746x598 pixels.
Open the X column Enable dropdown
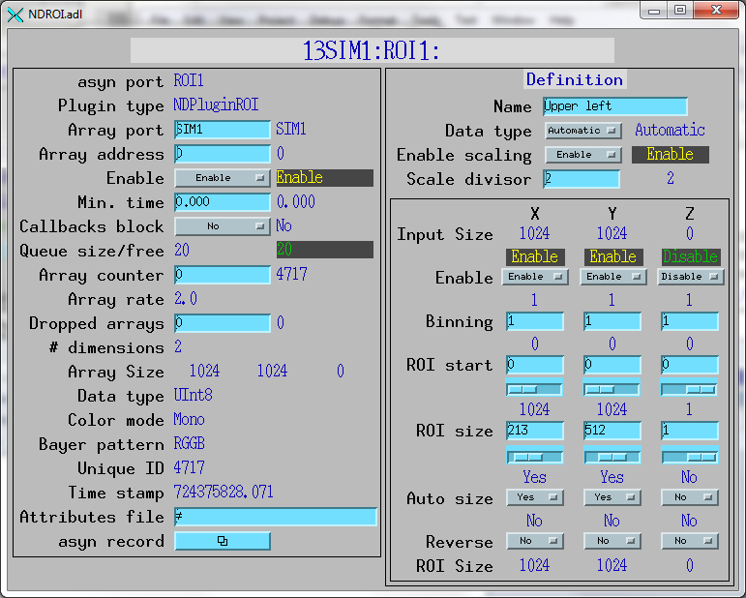pos(535,277)
